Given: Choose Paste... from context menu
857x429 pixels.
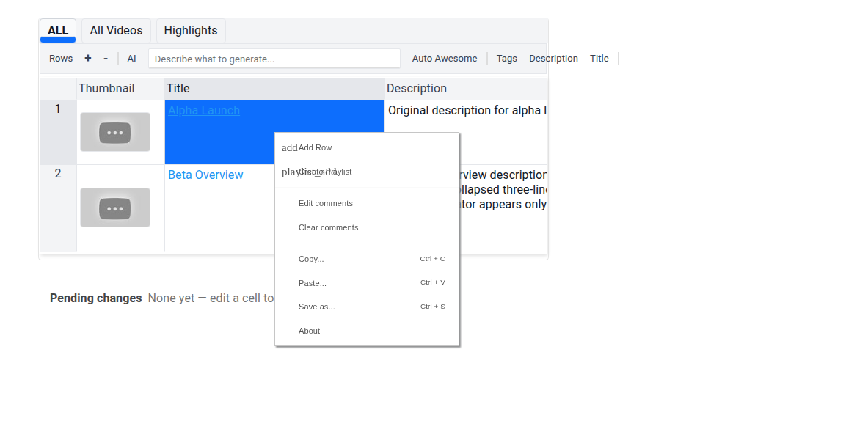Looking at the screenshot, I should [x=367, y=283].
